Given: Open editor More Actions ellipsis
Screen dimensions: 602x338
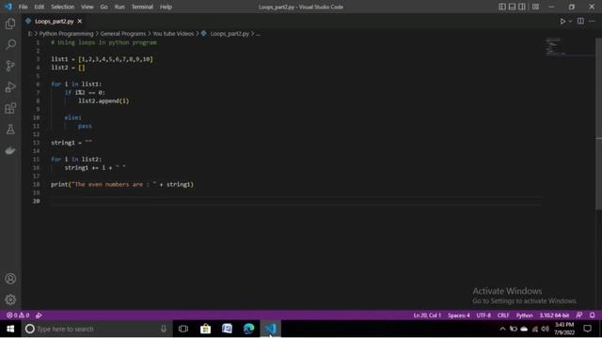Looking at the screenshot, I should tap(592, 21).
